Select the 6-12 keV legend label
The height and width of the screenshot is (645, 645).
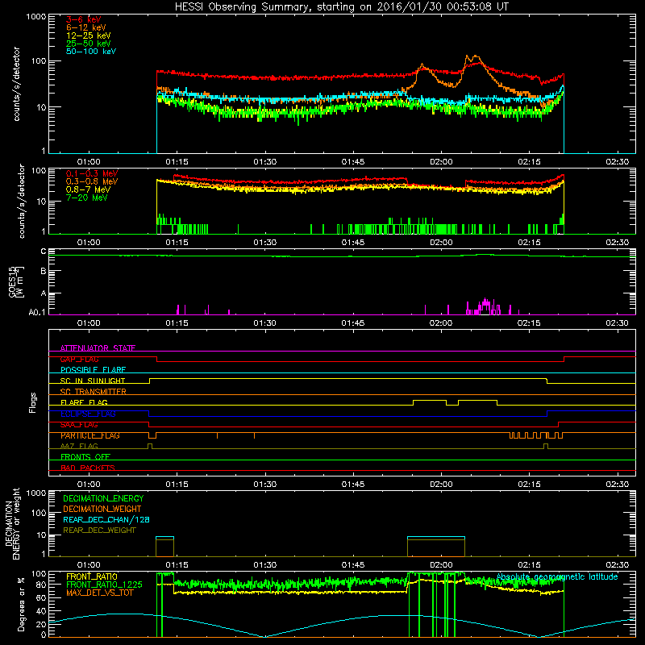pos(86,27)
